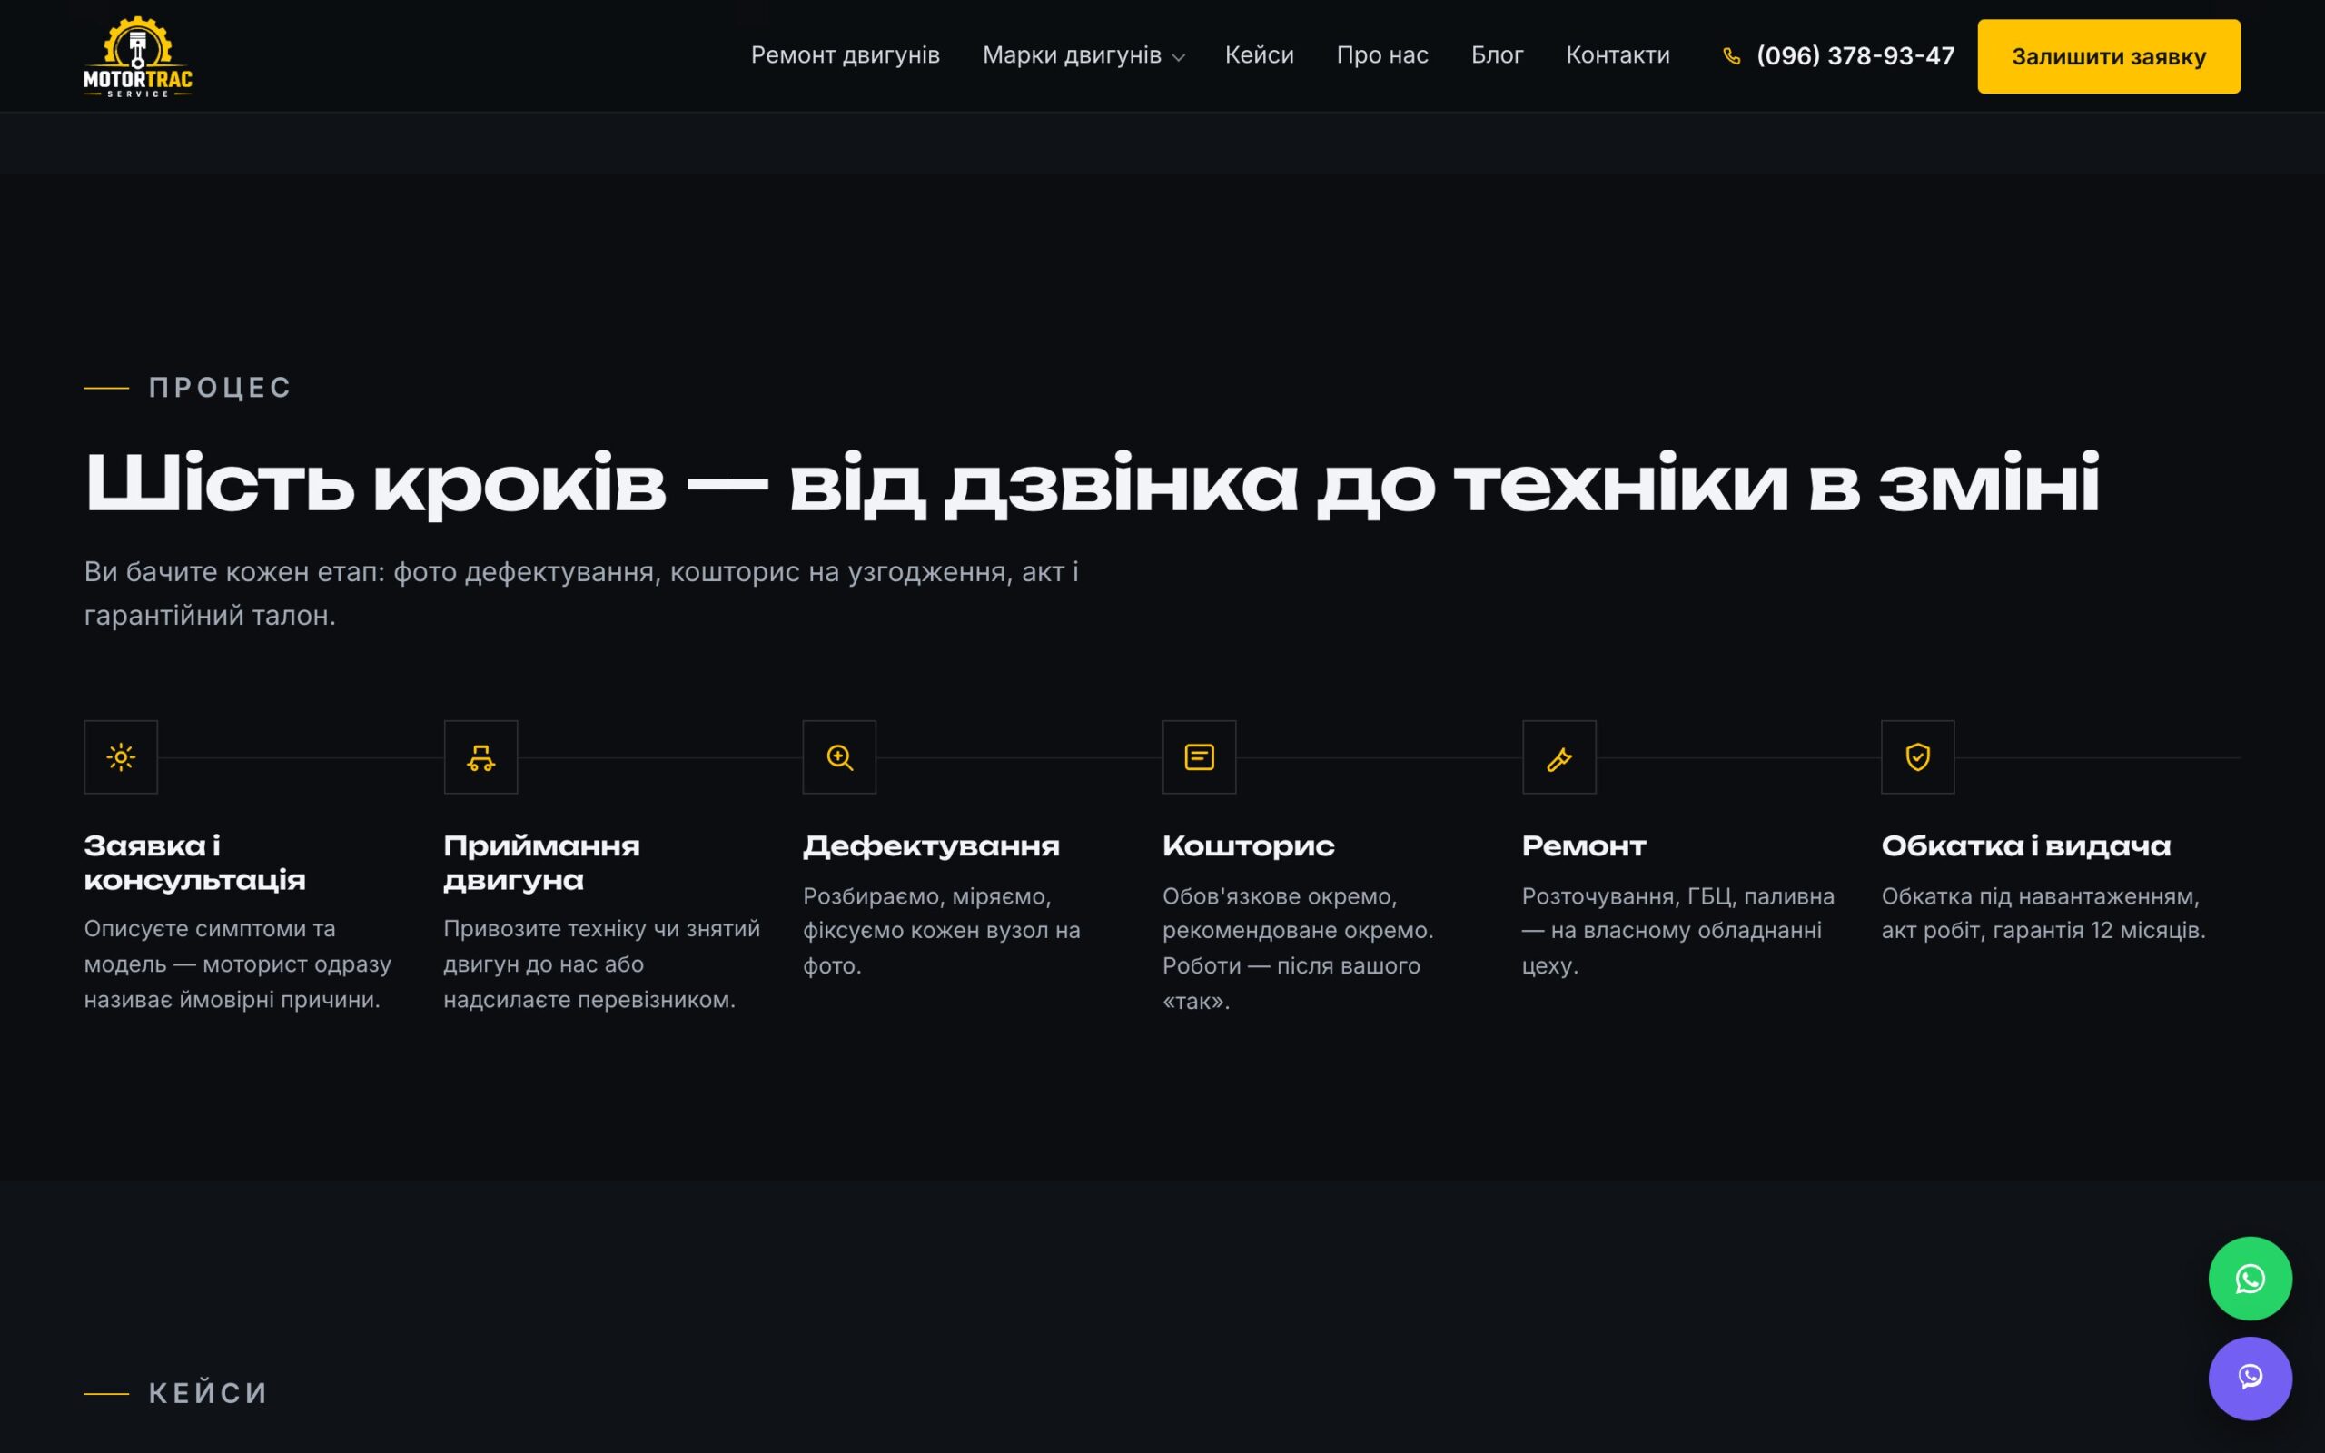
Task: Click text Обов'язкове окремо, рекомендоване окремо
Action: 1298,947
